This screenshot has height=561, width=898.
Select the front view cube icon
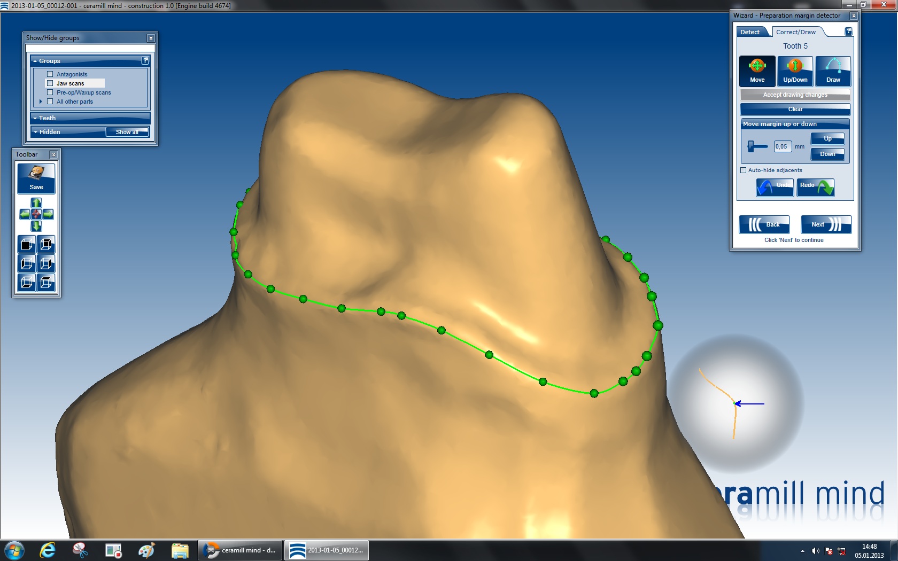[x=27, y=245]
